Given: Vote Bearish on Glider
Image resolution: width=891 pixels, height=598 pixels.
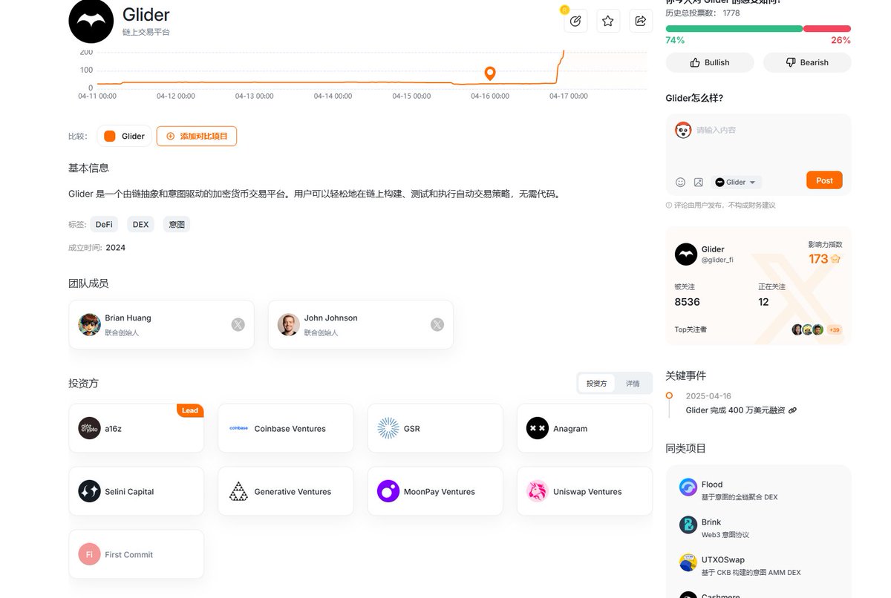Looking at the screenshot, I should pyautogui.click(x=807, y=62).
